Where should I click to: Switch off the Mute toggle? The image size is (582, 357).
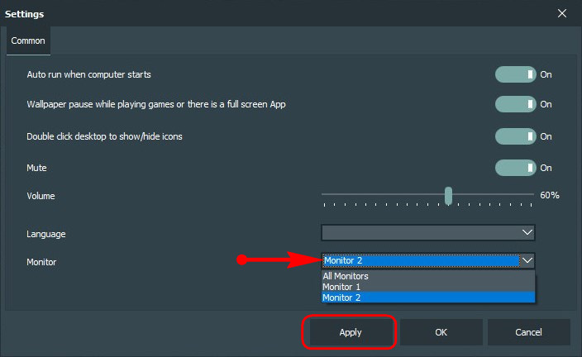(516, 168)
